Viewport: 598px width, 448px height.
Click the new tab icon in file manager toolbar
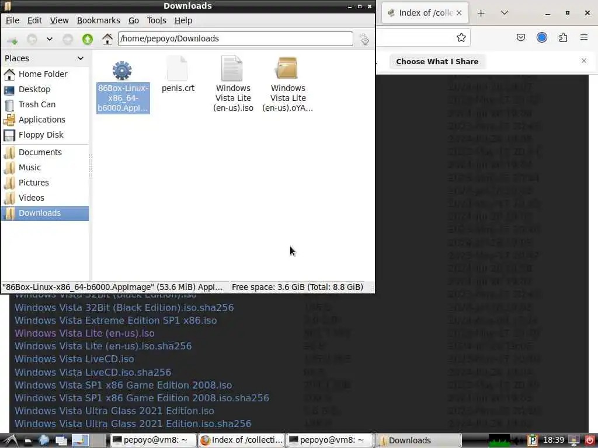(12, 39)
